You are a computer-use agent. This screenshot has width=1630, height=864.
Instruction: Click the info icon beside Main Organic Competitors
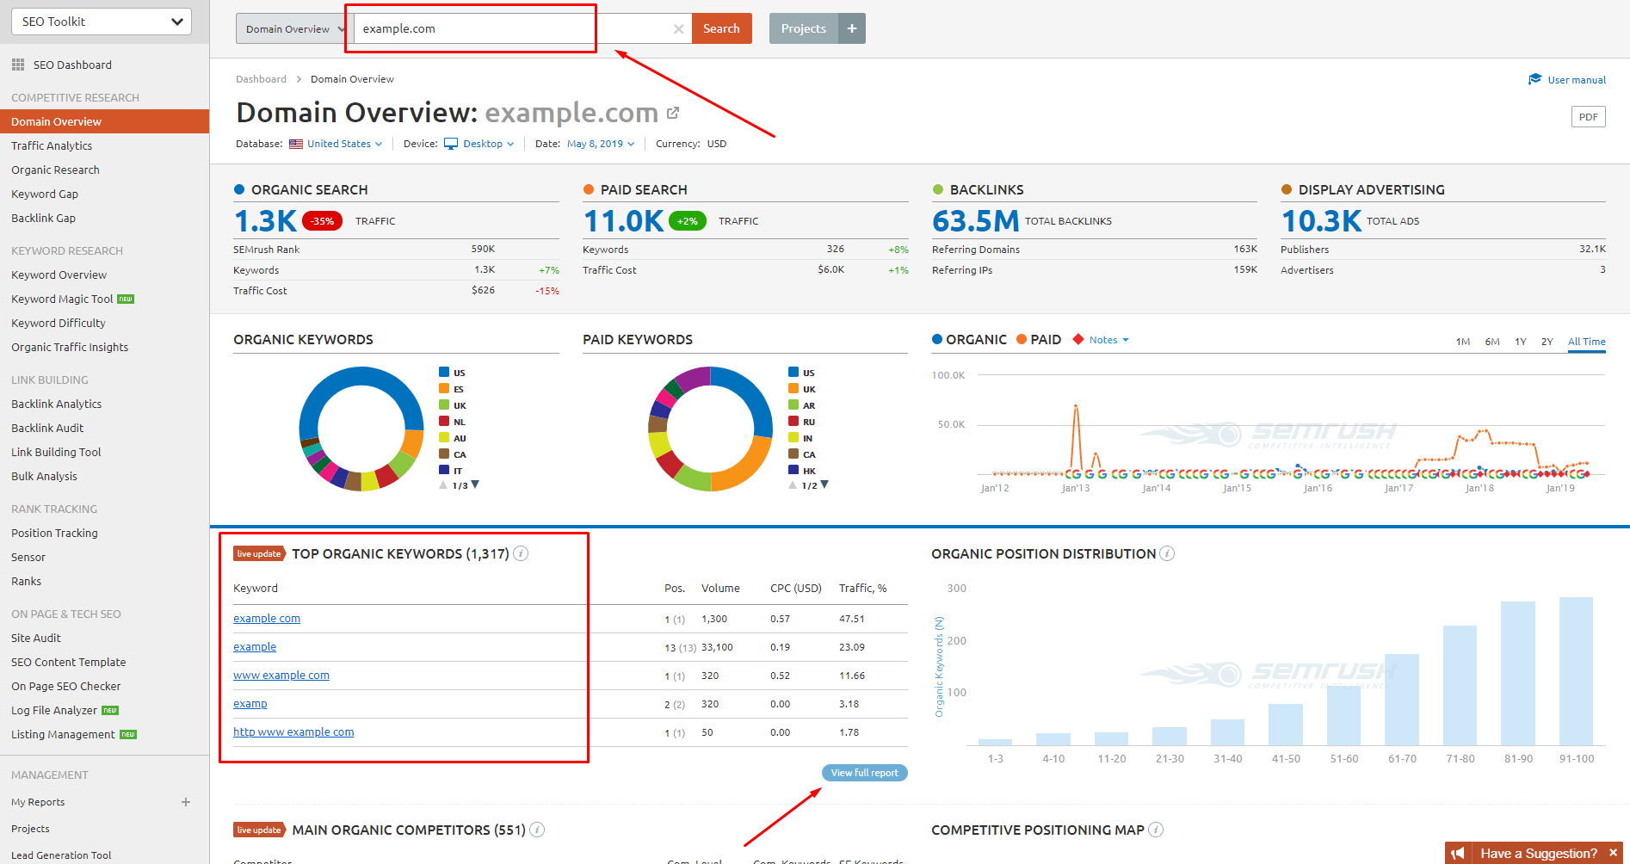coord(537,830)
